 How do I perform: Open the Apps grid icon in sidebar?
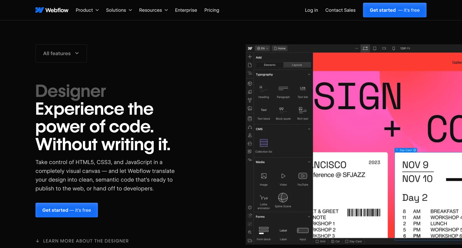click(250, 151)
